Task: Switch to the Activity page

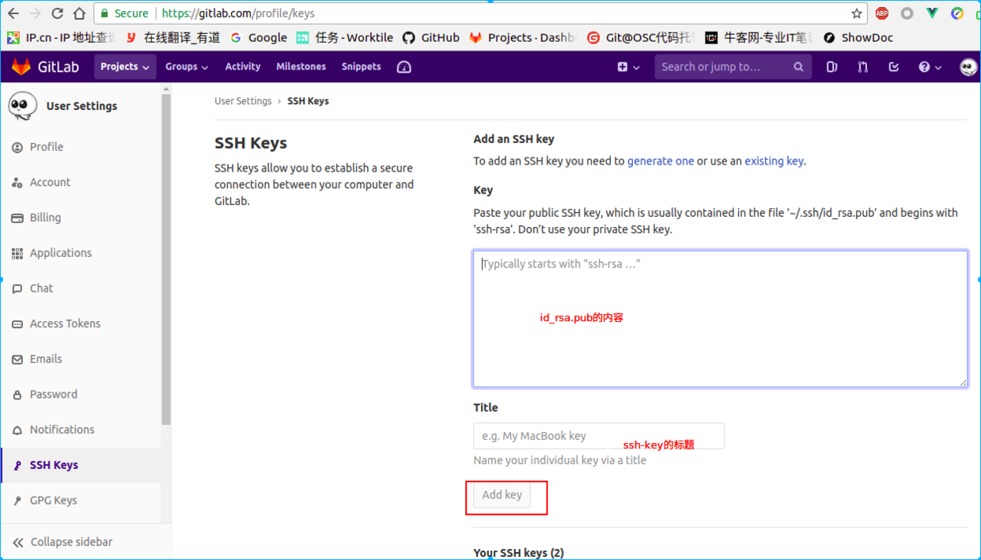Action: 242,66
